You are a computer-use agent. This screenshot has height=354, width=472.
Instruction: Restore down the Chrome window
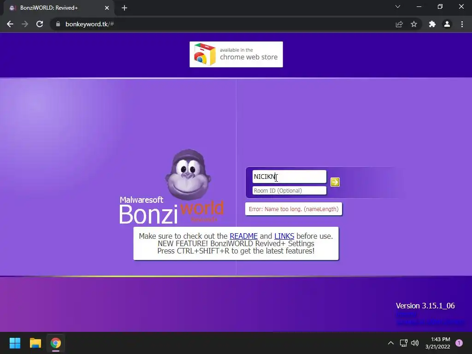pyautogui.click(x=440, y=6)
